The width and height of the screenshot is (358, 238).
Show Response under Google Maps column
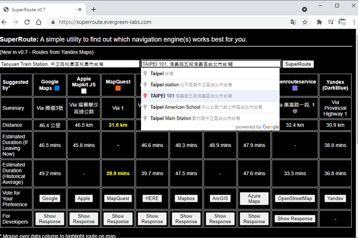click(50, 219)
